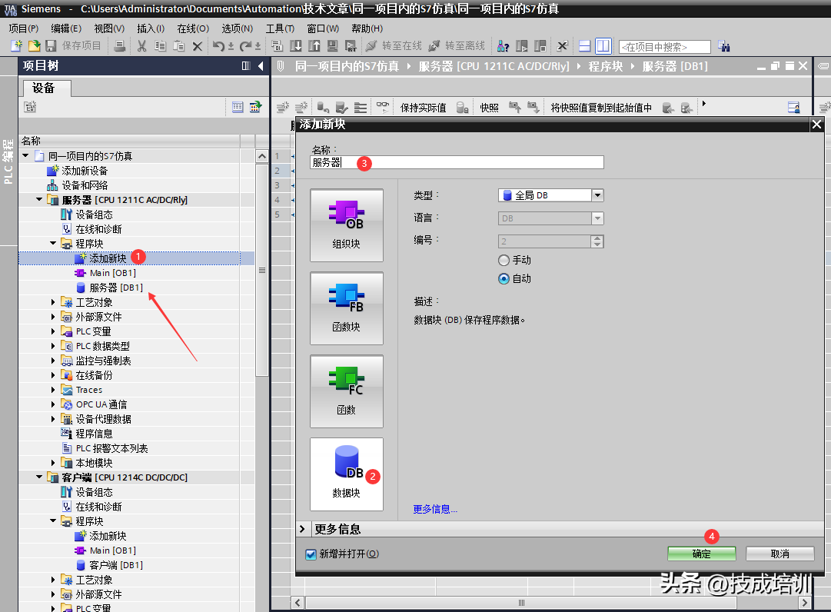Switch to the 设备 tab
Image resolution: width=831 pixels, height=612 pixels.
45,88
